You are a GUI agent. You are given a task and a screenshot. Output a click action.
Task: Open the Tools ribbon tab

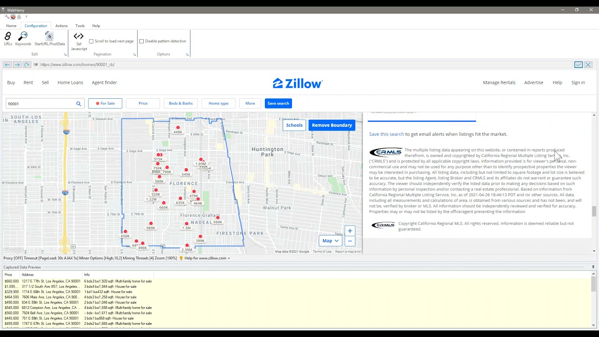coord(80,26)
